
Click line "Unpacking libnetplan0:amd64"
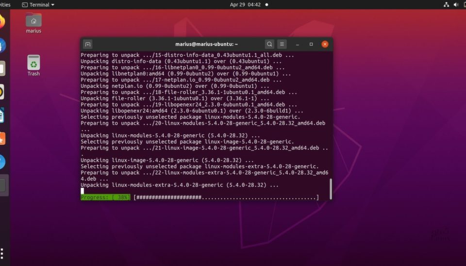(186, 73)
